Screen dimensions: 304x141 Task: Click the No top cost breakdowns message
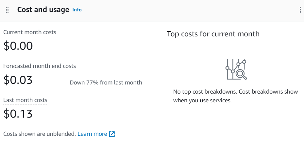pyautogui.click(x=235, y=96)
